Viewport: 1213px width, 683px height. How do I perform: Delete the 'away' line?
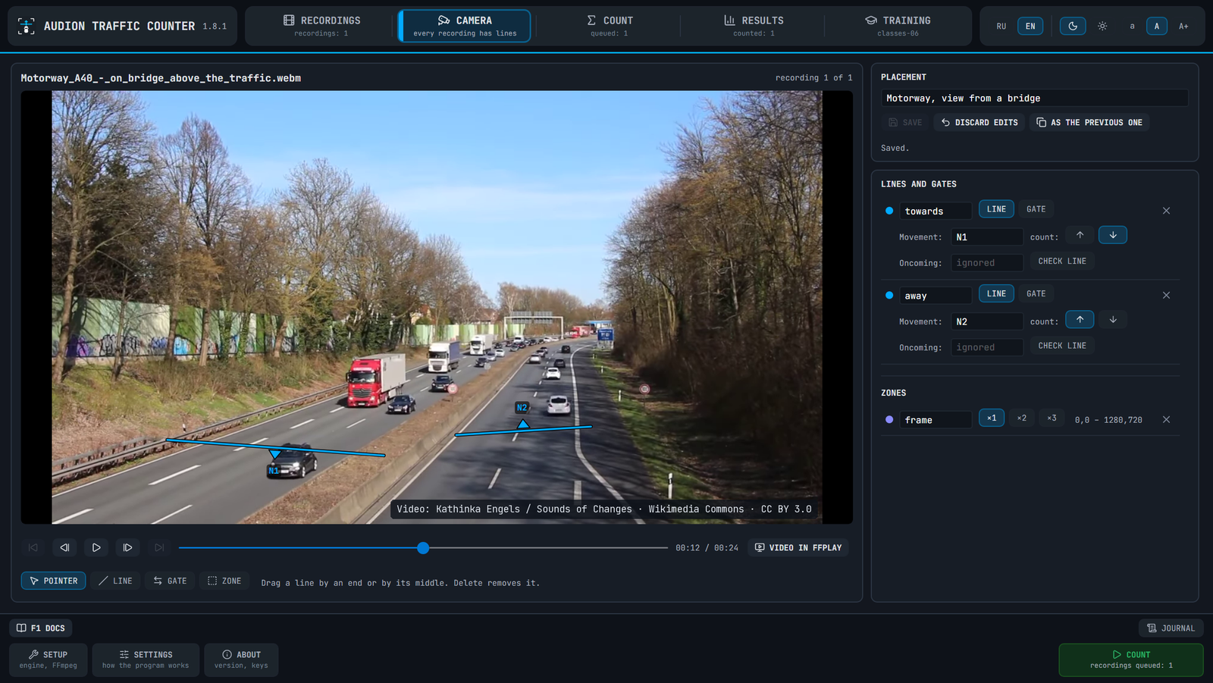point(1166,295)
